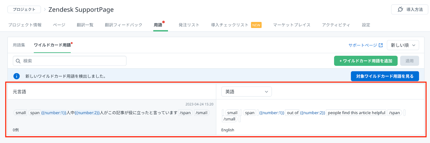Select the ワイルドカード用語 tab

[x=52, y=45]
